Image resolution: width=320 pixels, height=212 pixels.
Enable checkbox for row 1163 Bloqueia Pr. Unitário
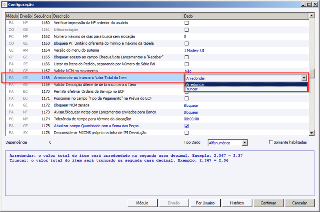tap(186, 44)
